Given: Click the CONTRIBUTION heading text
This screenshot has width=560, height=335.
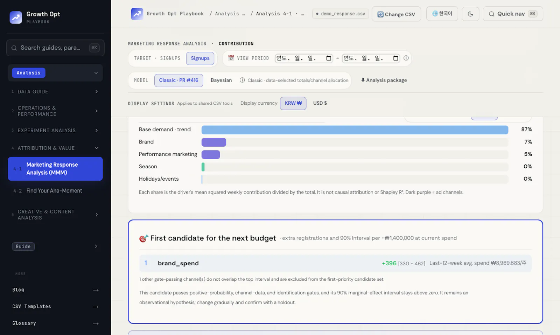Looking at the screenshot, I should (x=236, y=44).
